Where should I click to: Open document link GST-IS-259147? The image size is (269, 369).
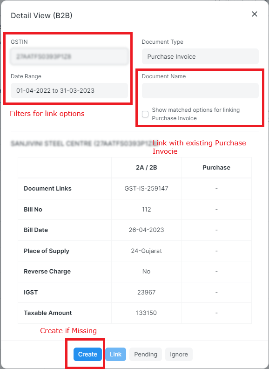coord(146,189)
